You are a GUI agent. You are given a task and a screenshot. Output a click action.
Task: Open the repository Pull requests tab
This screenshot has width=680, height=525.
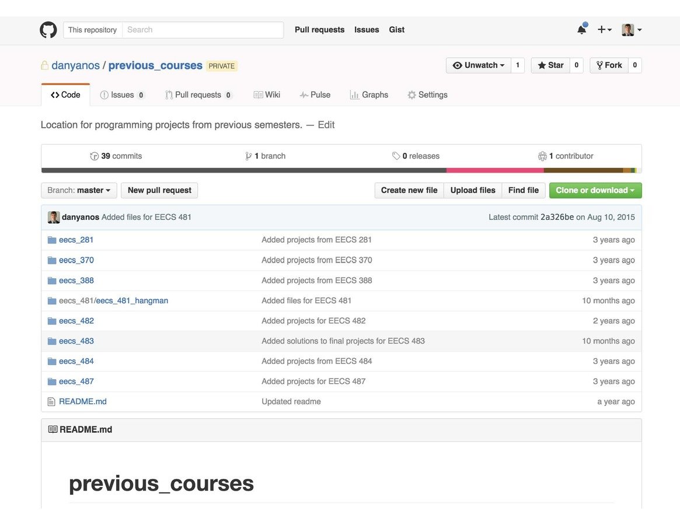198,95
